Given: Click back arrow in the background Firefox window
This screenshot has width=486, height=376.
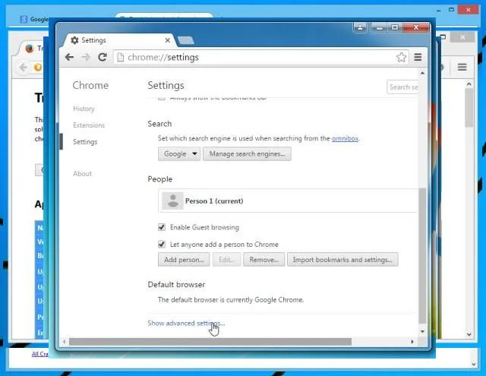Looking at the screenshot, I should click(x=24, y=67).
